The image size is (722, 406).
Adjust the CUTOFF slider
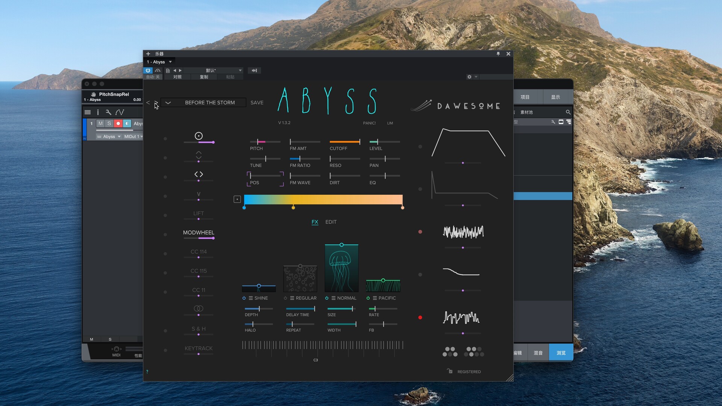345,142
